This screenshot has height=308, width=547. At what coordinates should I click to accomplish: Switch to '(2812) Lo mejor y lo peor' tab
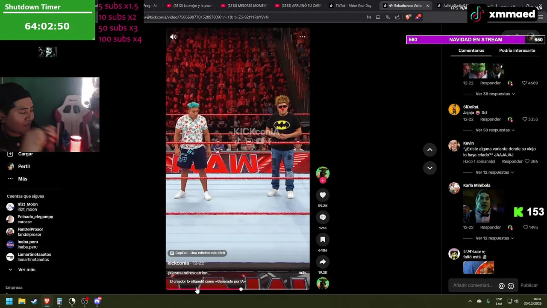pos(190,6)
